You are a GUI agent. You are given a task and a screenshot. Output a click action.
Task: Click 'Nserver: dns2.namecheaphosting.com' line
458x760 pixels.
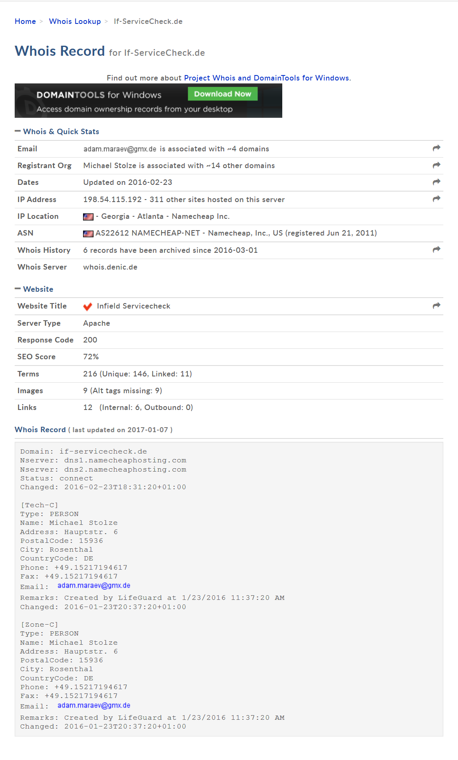103,469
